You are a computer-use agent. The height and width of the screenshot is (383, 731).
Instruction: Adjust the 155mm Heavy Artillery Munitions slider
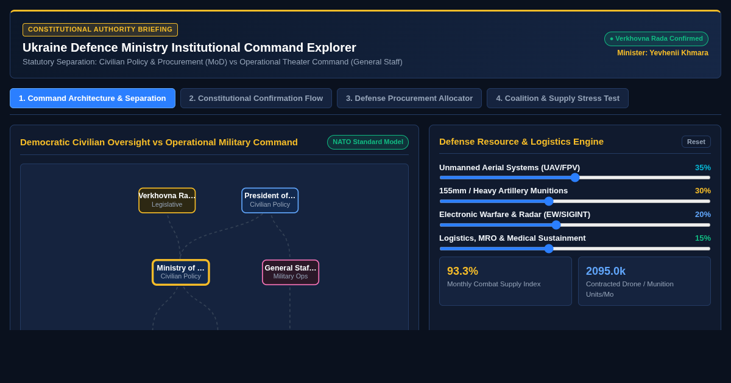pos(574,201)
